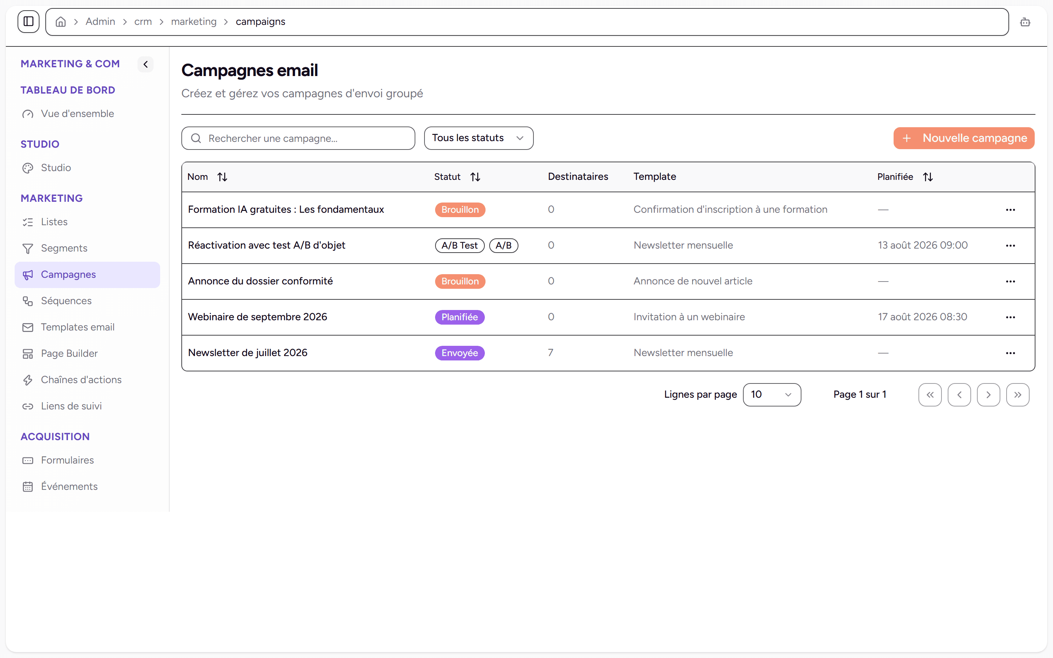Go to Listes
The image size is (1053, 658).
pos(87,222)
